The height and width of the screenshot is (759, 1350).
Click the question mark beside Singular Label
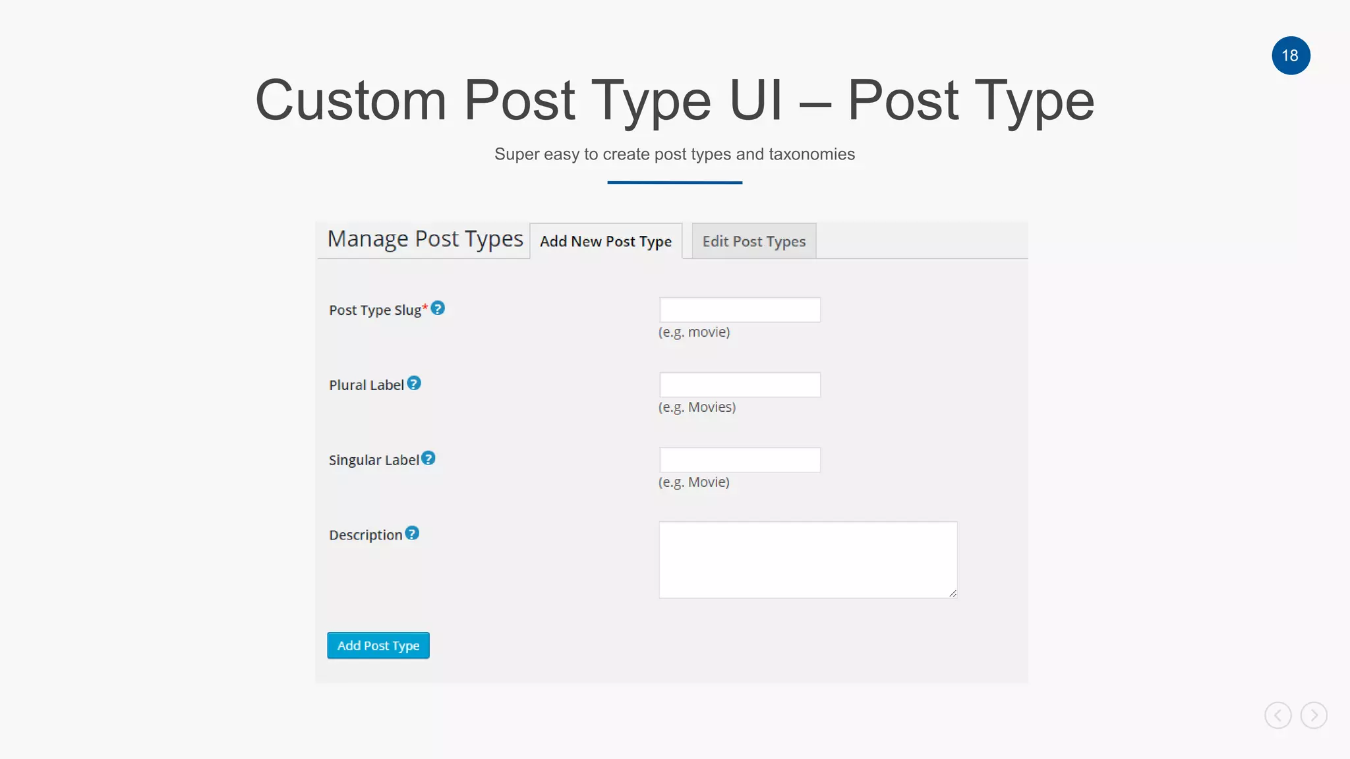coord(428,458)
